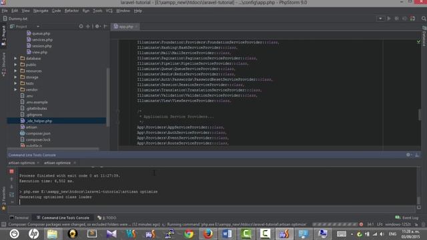Cancel the background task with the red stop button
427x240 pixels.
[x=361, y=225]
